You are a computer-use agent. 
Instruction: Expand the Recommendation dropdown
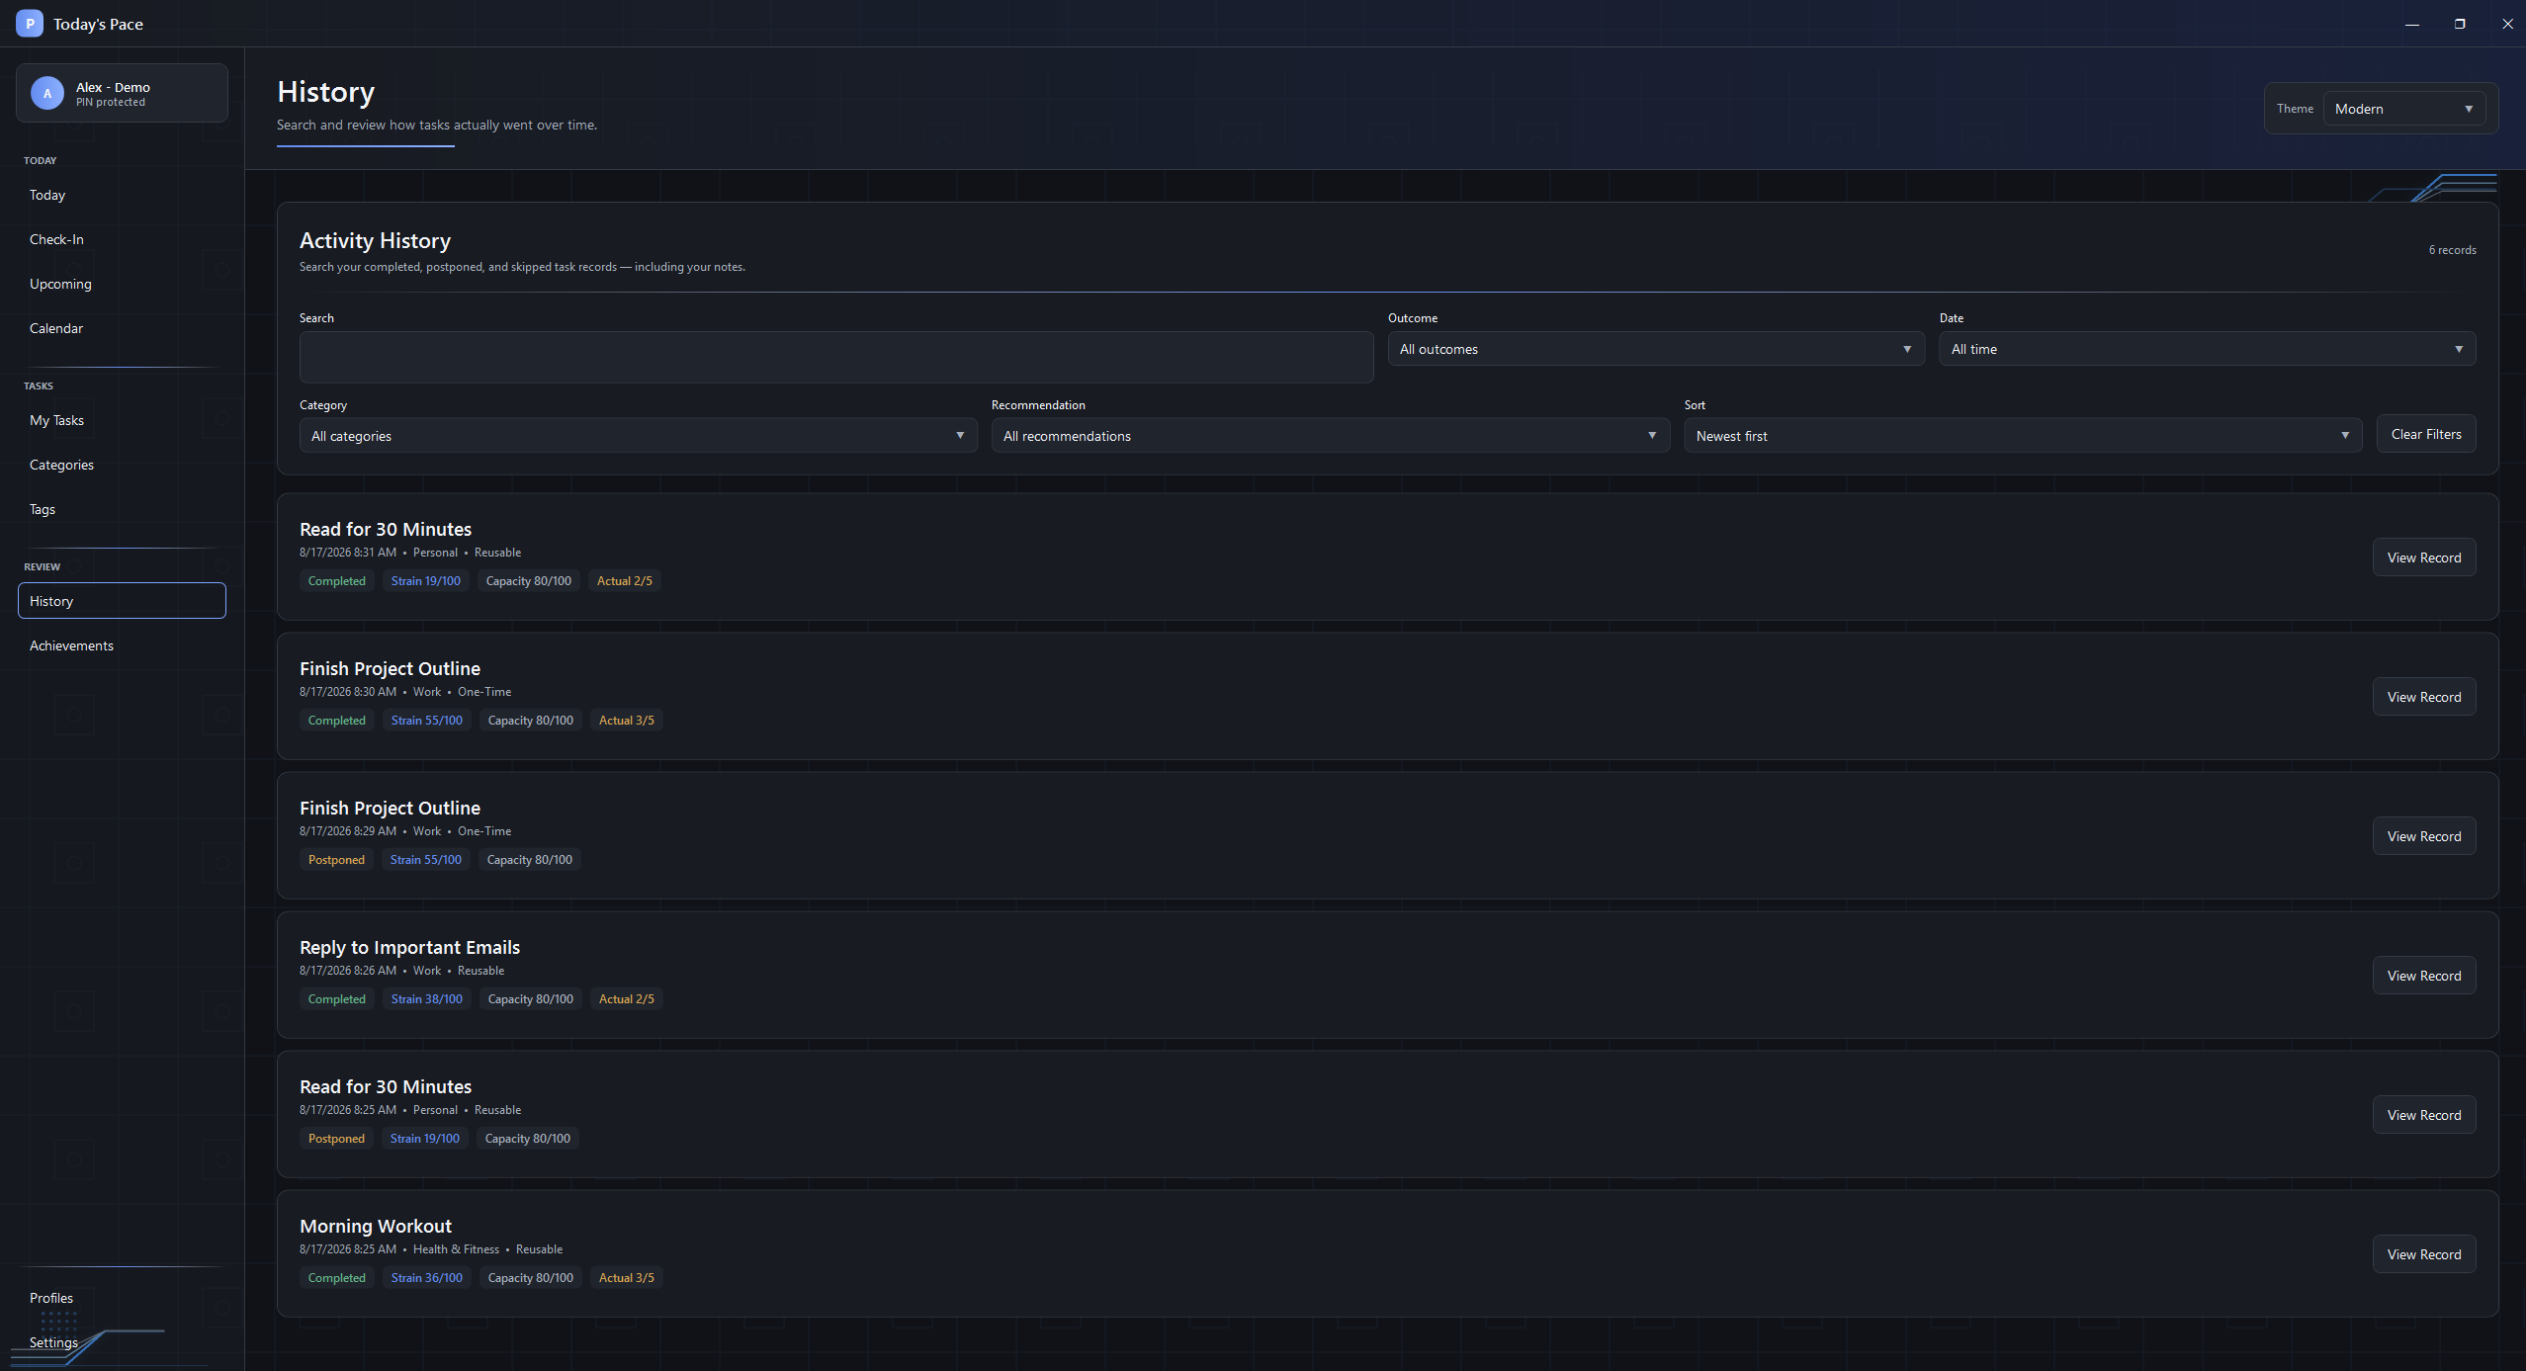click(1331, 436)
